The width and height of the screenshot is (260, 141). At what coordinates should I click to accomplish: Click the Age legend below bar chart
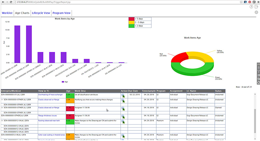[65, 82]
